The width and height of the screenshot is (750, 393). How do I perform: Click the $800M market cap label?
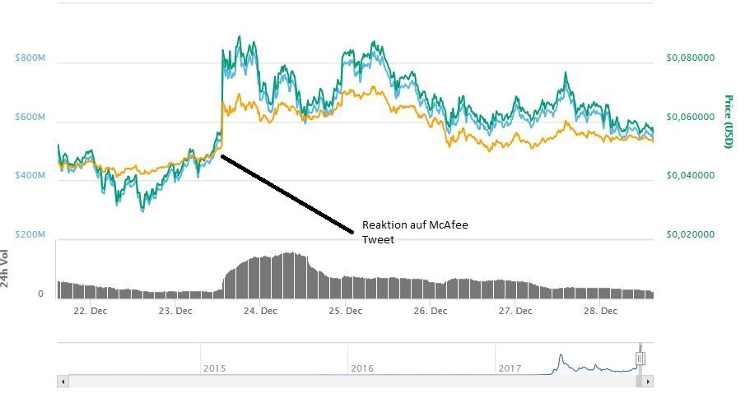(30, 58)
